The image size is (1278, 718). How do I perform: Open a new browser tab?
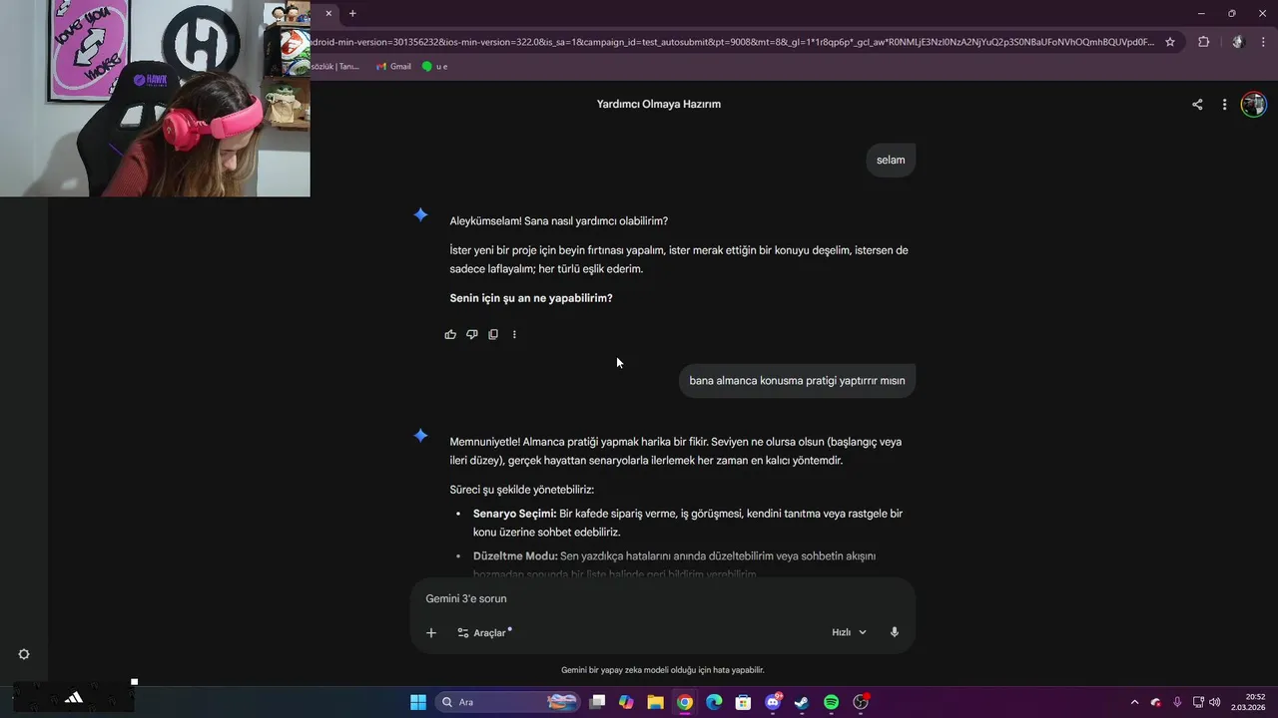pos(352,13)
